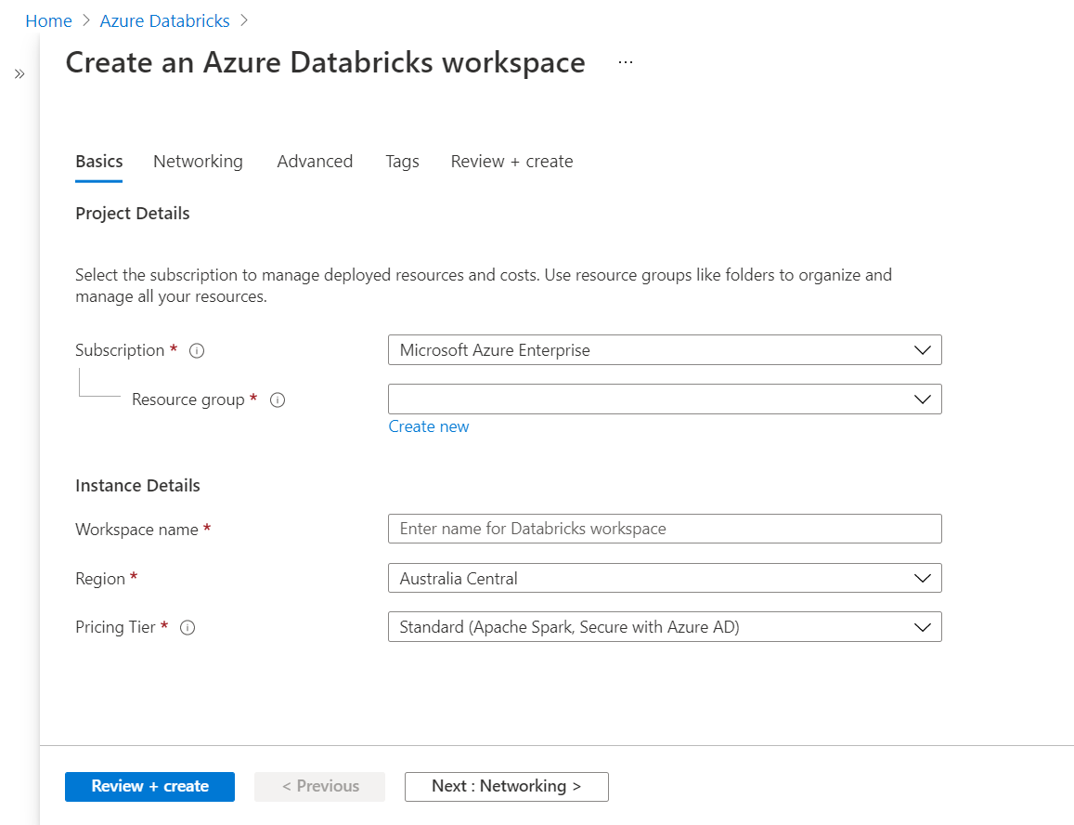Expand the collapsed left sidebar chevrons
This screenshot has width=1074, height=825.
(x=19, y=74)
